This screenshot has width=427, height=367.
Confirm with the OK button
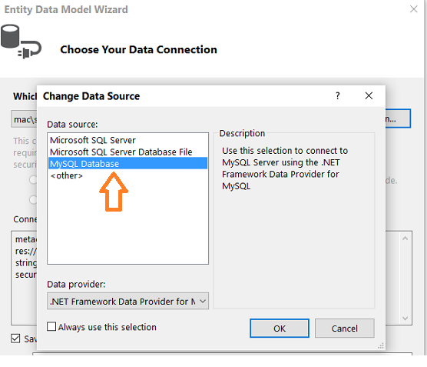(280, 329)
